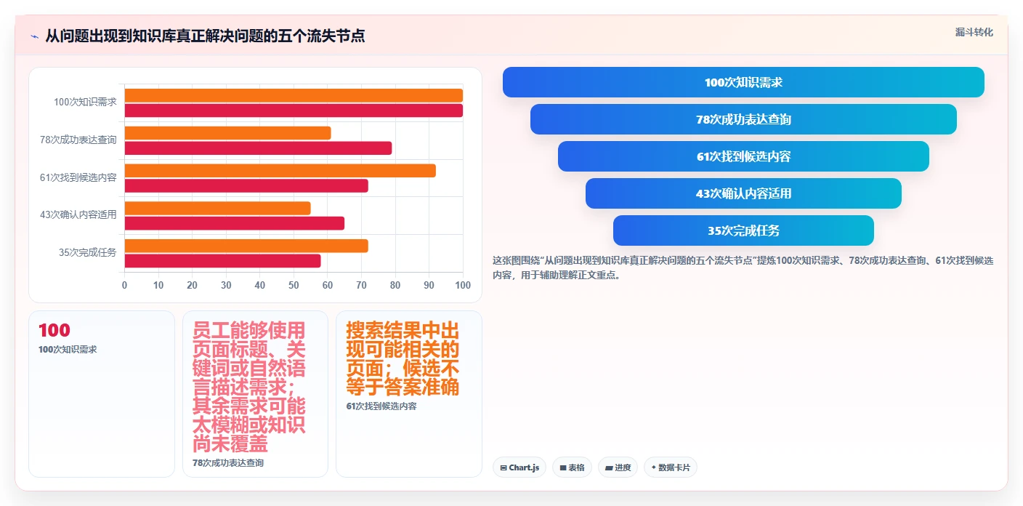Click the 100次知识需求 funnel stage
Image resolution: width=1023 pixels, height=506 pixels.
743,82
